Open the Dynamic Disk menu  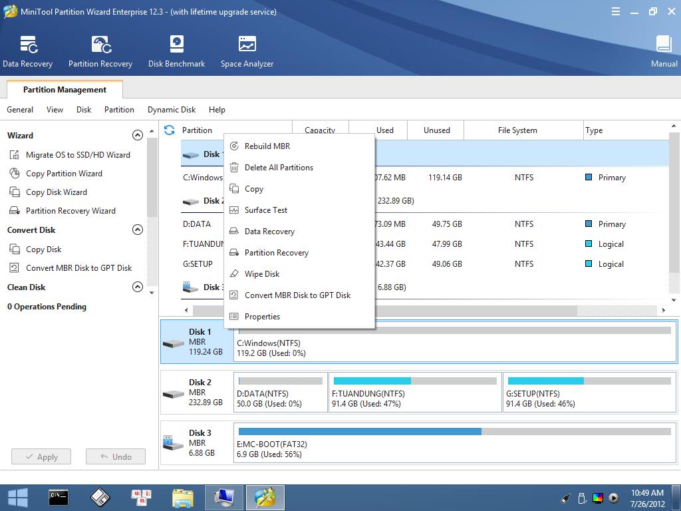171,110
